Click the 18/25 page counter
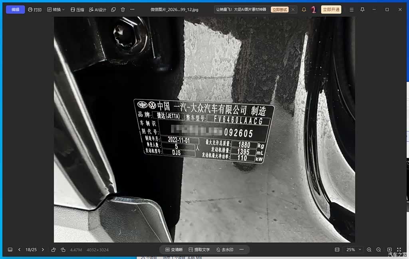The image size is (409, 259). point(31,249)
